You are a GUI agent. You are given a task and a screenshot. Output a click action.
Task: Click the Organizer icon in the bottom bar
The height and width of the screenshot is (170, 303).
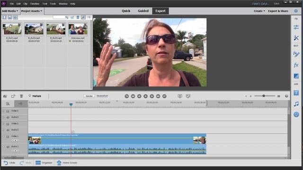click(38, 163)
